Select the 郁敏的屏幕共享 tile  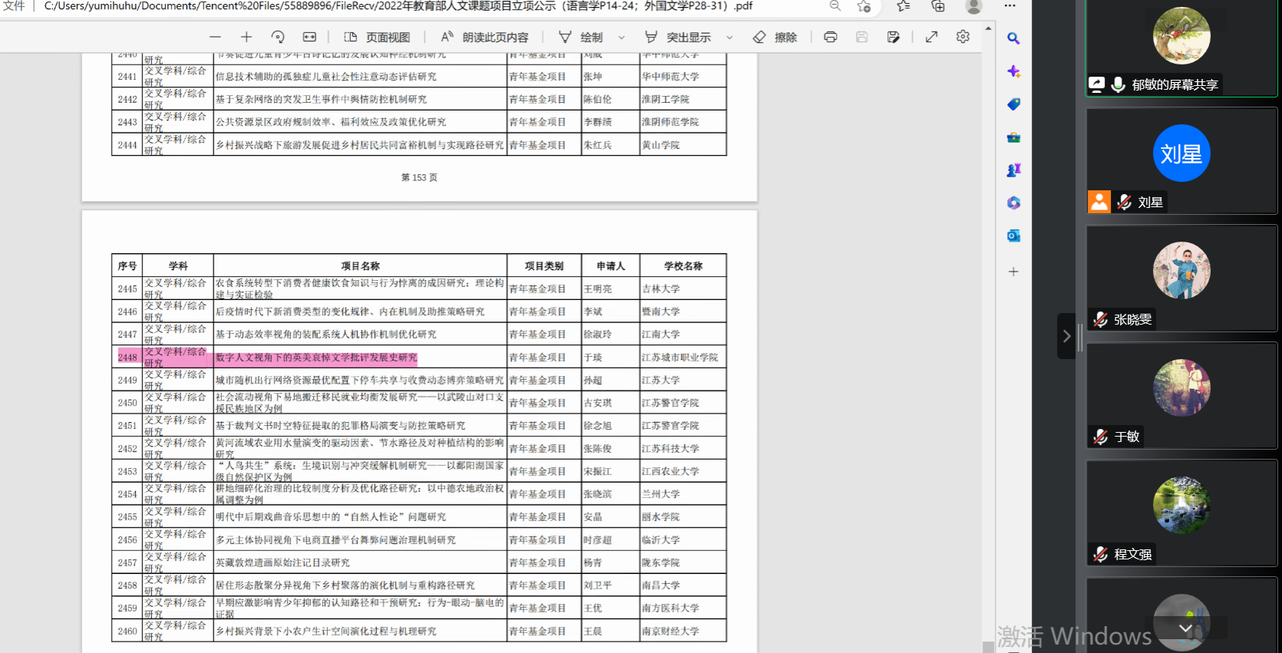(x=1181, y=48)
